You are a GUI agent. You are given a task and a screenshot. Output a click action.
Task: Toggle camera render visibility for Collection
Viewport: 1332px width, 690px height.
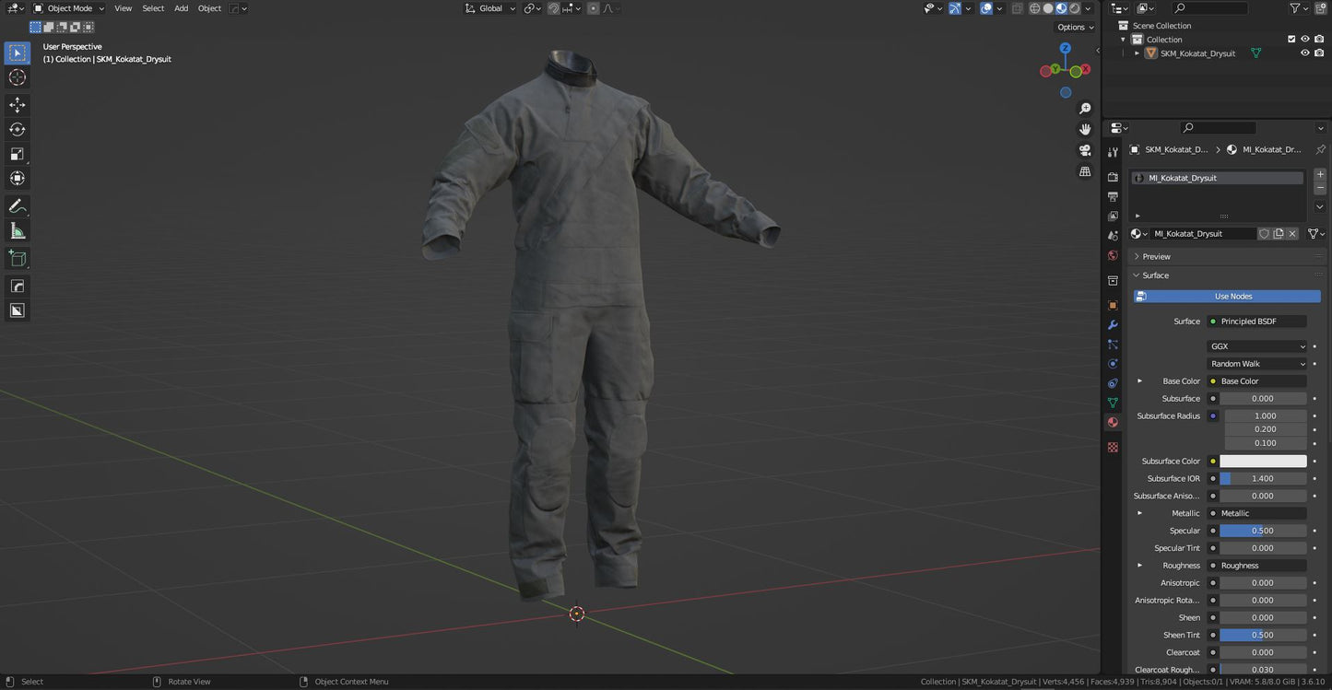[1317, 39]
